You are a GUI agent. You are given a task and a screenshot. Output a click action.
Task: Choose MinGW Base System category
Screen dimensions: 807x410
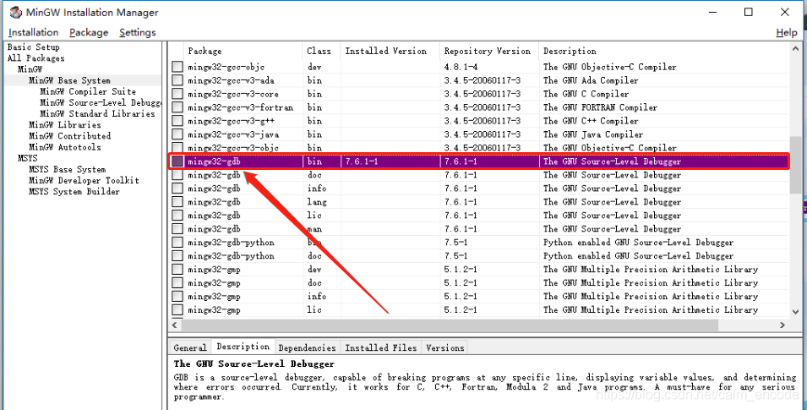tap(69, 80)
